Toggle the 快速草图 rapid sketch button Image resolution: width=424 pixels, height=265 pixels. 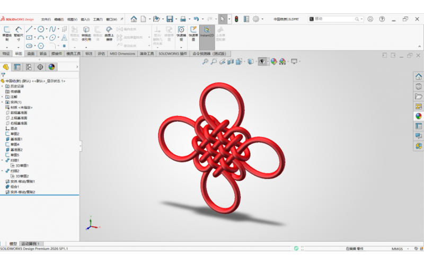click(x=193, y=33)
